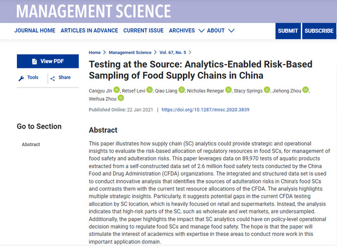Click the PDF document icon in View PDF
Screen dimensions: 337x246
pos(34,62)
